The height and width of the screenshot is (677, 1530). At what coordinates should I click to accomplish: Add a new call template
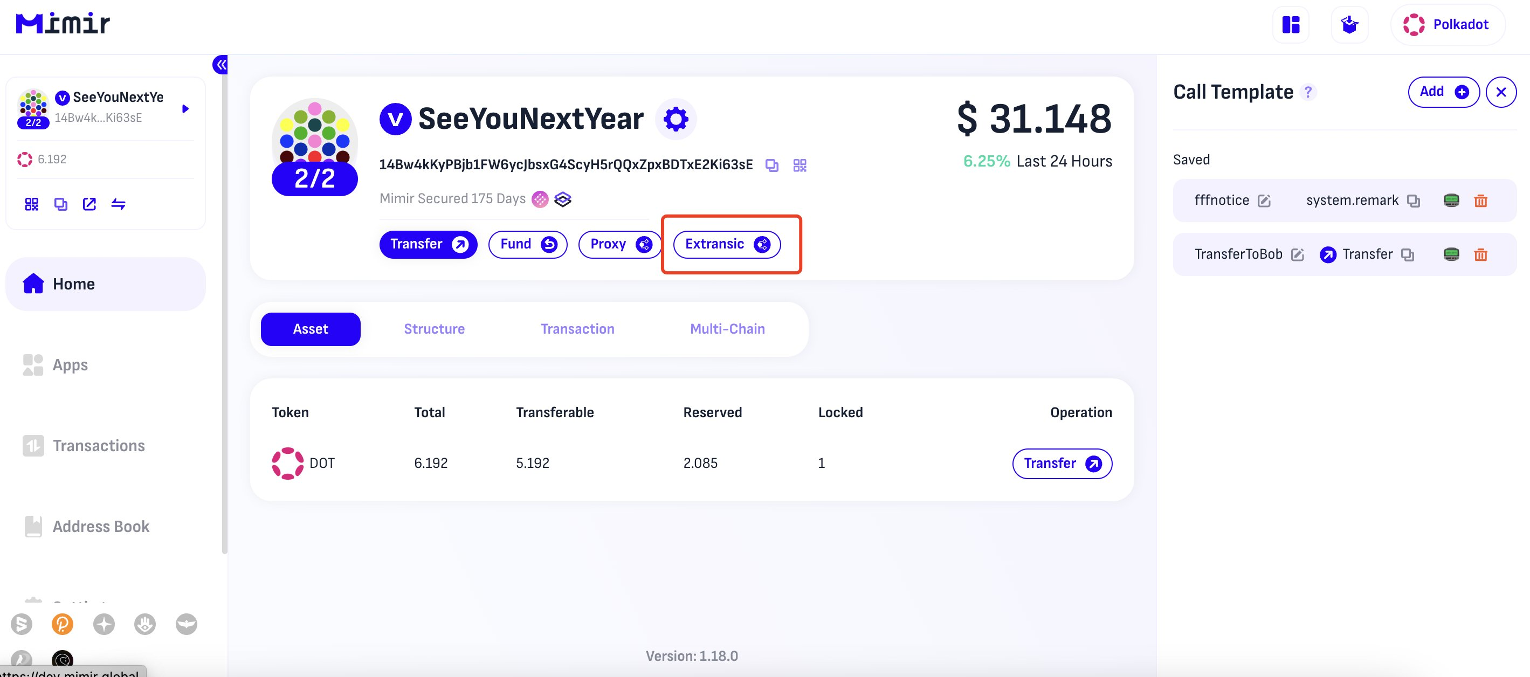click(x=1443, y=92)
